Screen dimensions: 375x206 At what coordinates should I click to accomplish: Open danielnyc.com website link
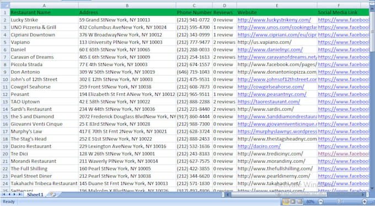270,50
